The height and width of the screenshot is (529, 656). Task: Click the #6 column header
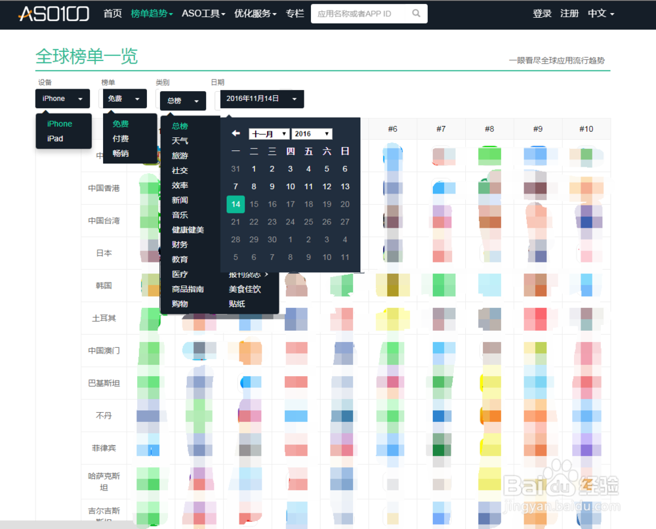coord(392,129)
